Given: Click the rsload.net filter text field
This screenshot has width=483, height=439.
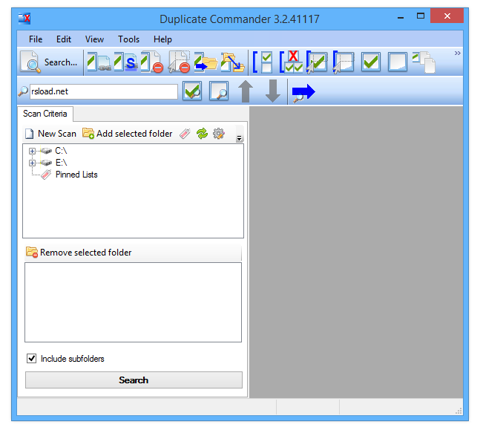Looking at the screenshot, I should coord(104,91).
